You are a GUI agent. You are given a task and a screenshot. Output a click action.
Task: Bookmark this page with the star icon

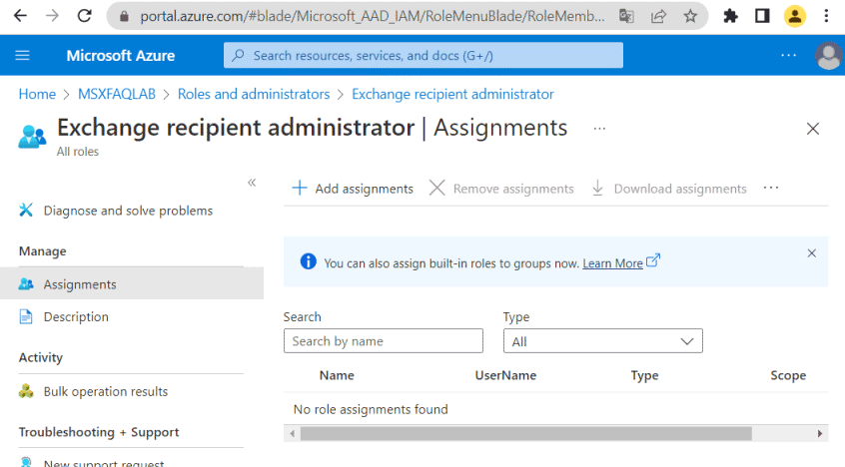tap(690, 16)
